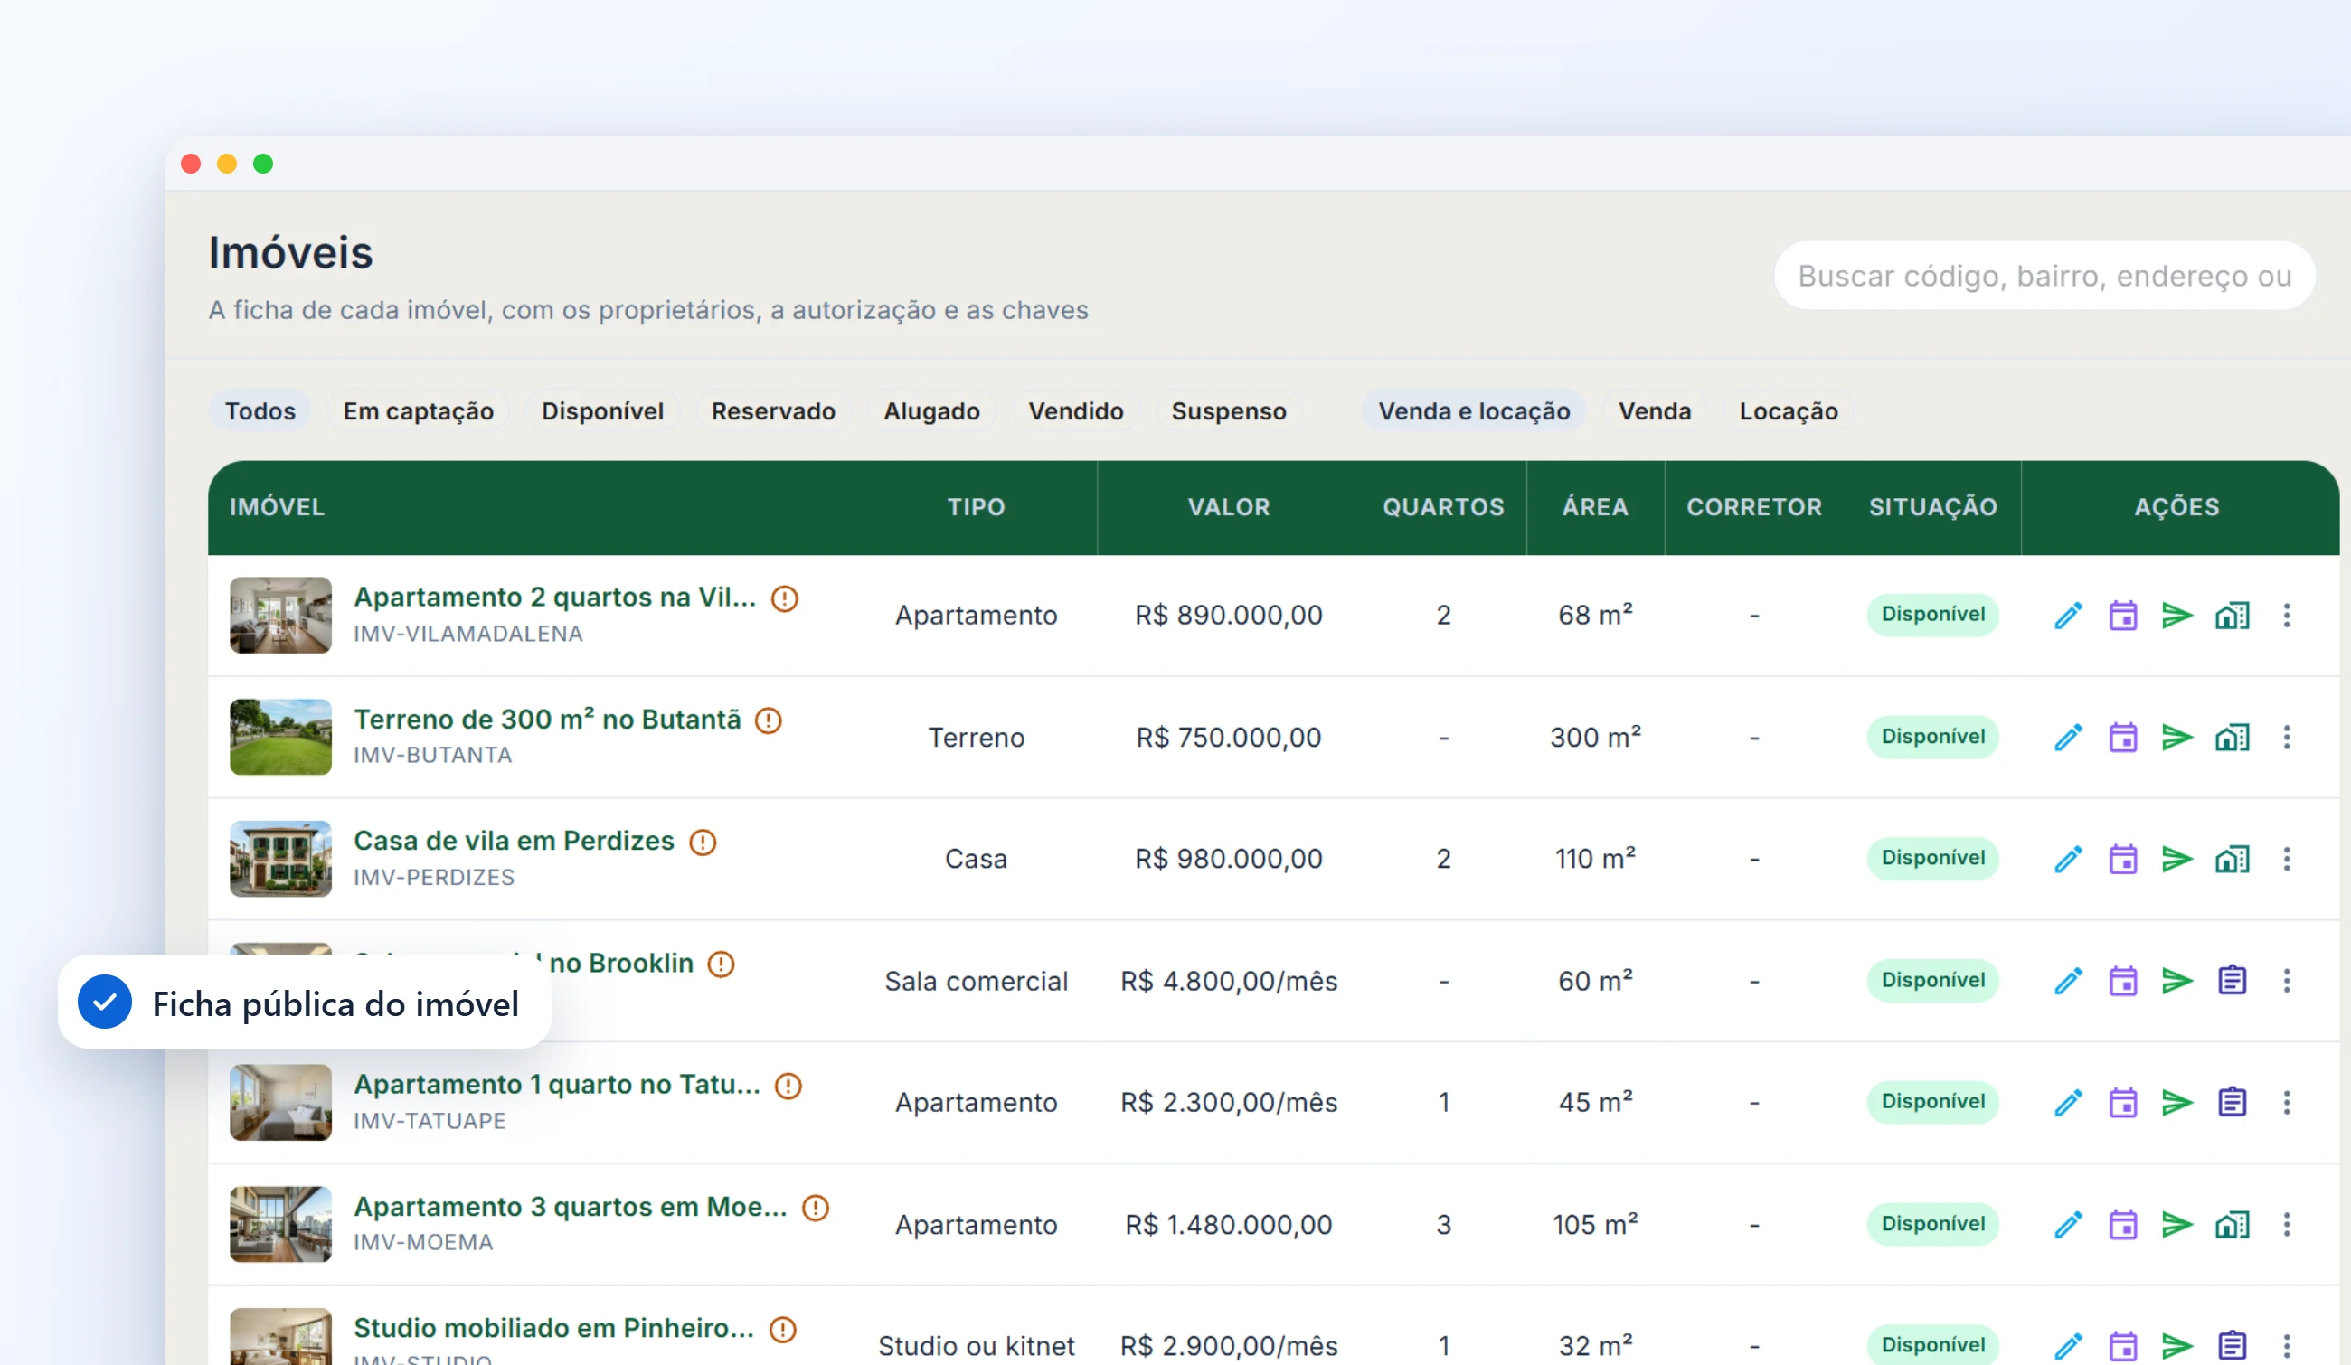Open more options for Terreno Butantã row

point(2287,738)
